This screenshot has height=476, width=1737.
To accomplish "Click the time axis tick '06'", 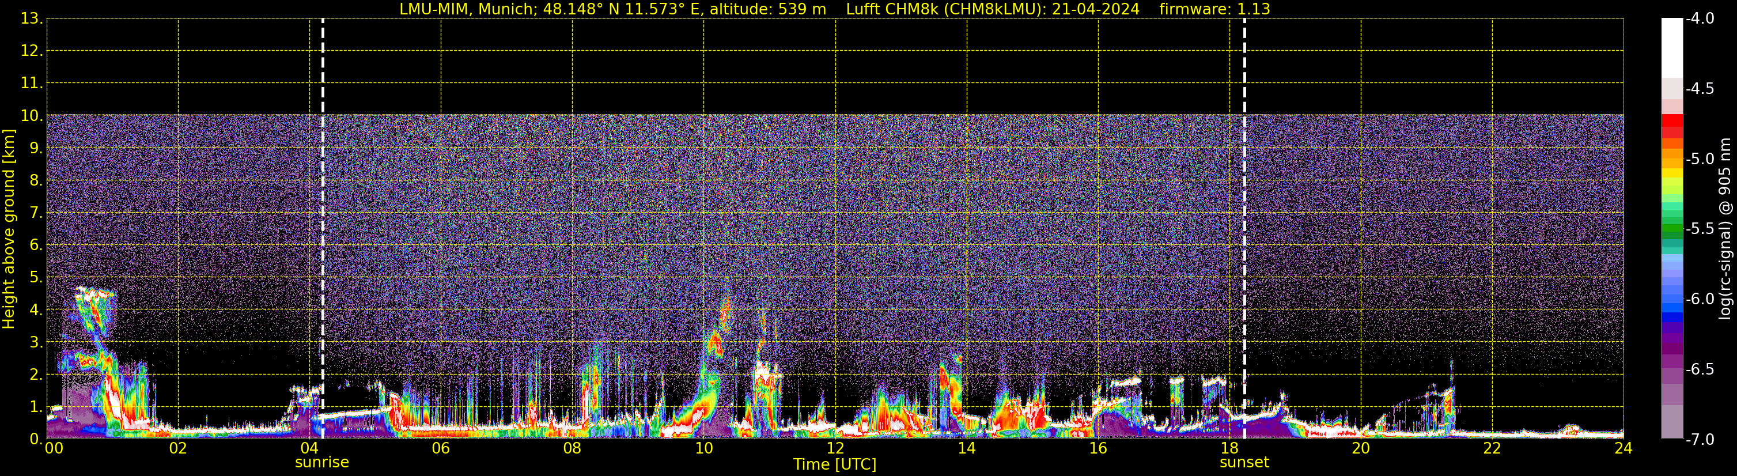I will [x=441, y=449].
